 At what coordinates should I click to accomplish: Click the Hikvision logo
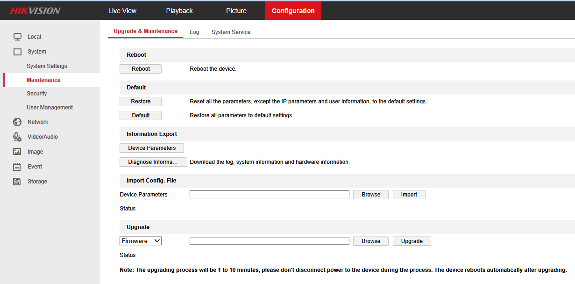(34, 10)
